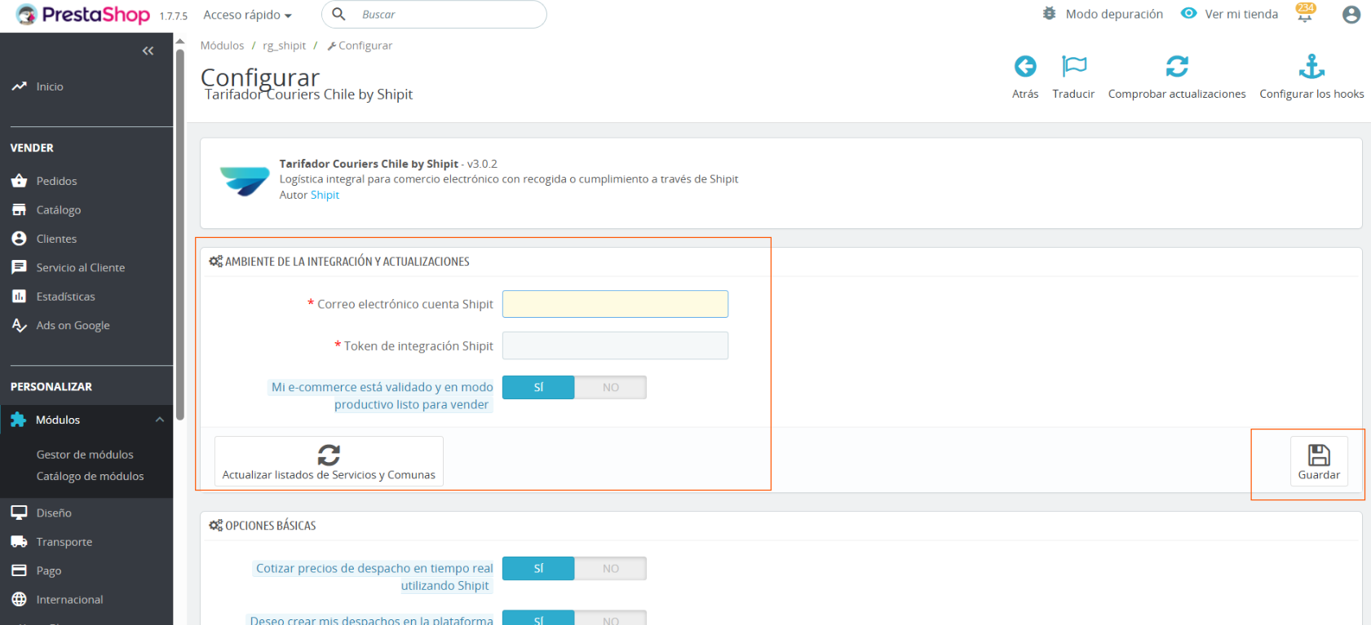Click the Servicio al Cliente chat icon

click(19, 267)
